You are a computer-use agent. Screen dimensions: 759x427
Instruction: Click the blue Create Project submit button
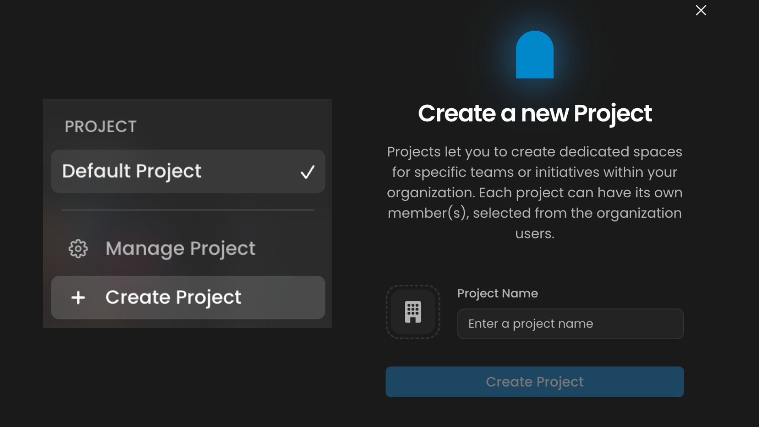(x=534, y=382)
